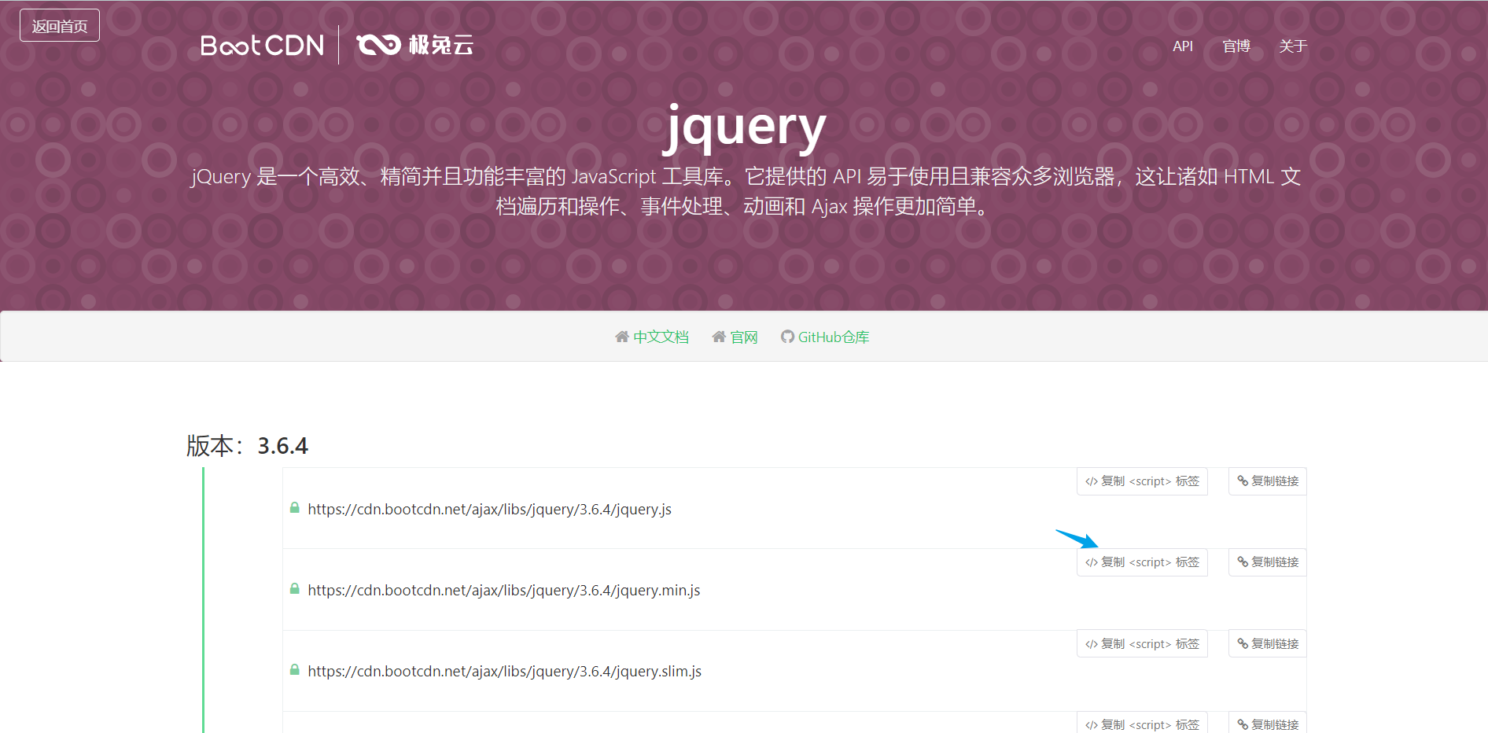Open the BootCDN logo link
This screenshot has height=733, width=1488.
click(262, 46)
